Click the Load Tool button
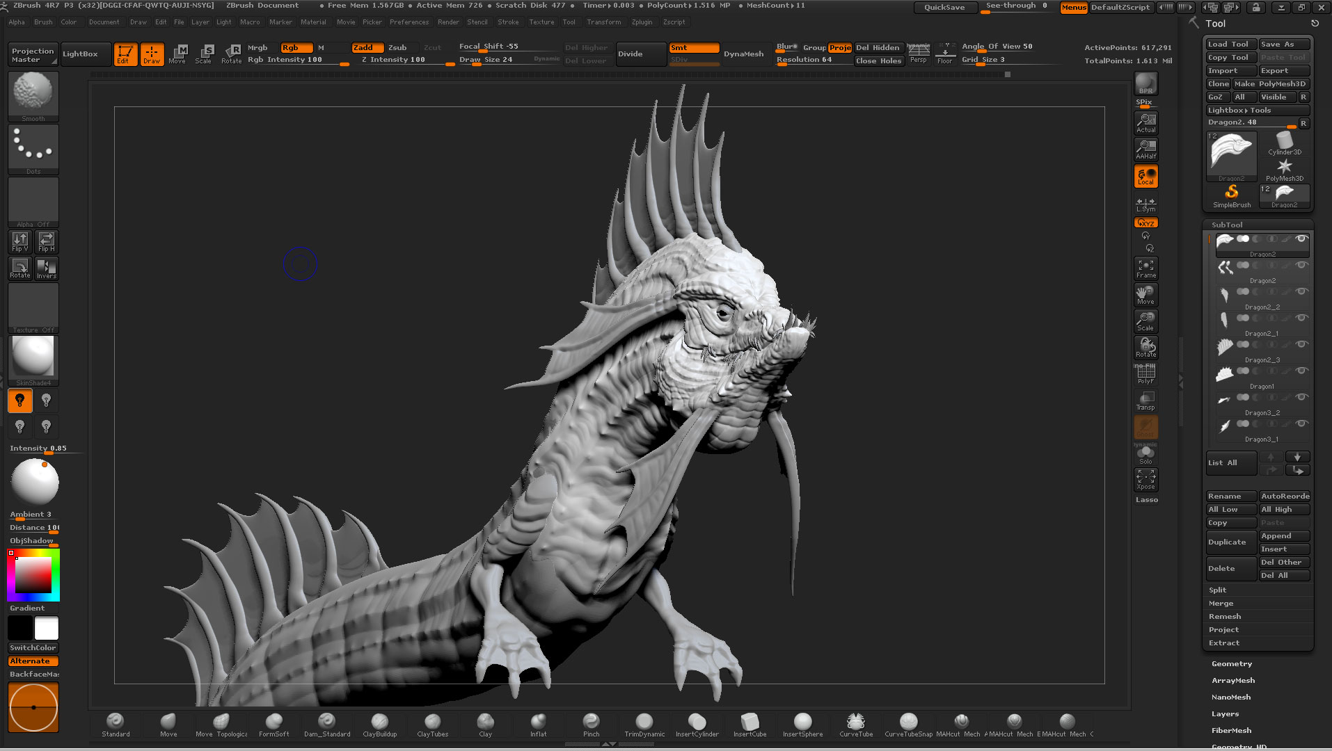Image resolution: width=1332 pixels, height=751 pixels. click(1230, 45)
